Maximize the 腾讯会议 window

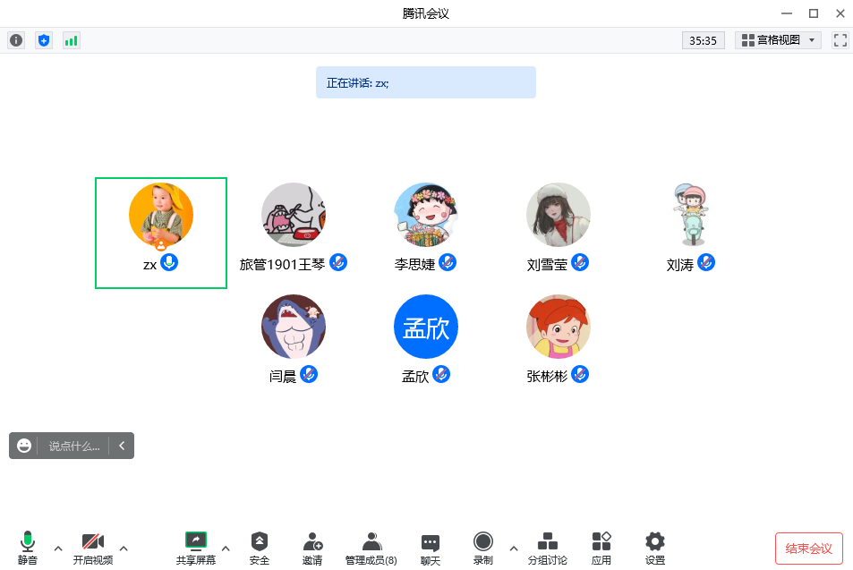pos(814,13)
